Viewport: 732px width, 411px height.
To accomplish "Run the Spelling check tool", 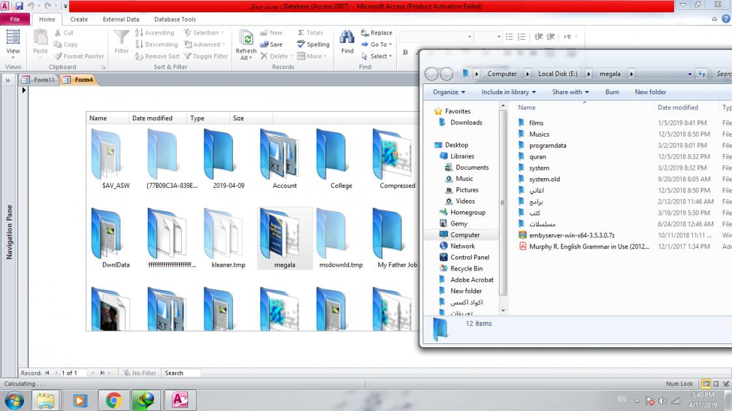I will [313, 44].
